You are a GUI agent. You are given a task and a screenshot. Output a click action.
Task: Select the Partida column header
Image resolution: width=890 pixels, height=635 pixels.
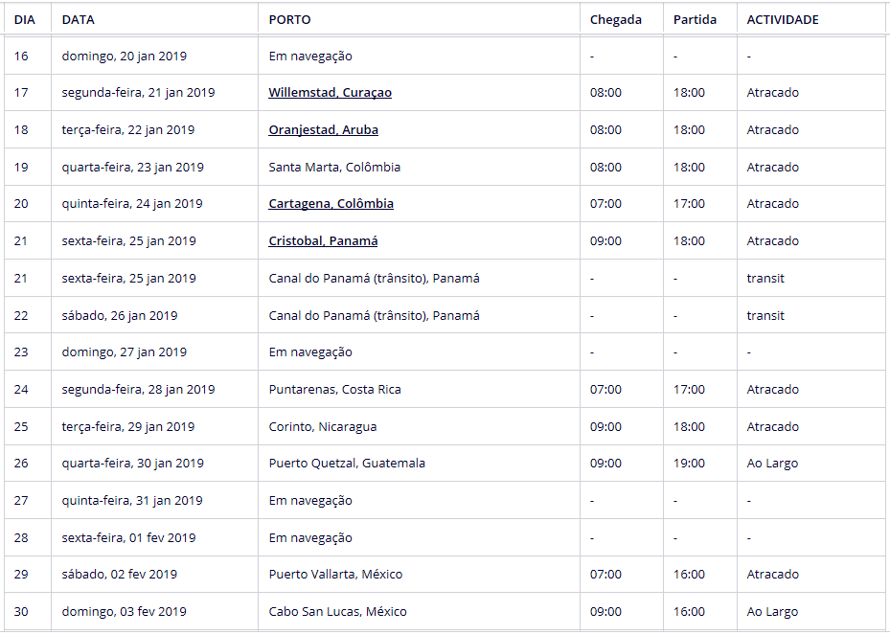tap(695, 19)
